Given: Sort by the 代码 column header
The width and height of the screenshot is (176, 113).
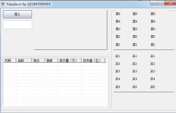Looking at the screenshot, I should tap(9, 60).
